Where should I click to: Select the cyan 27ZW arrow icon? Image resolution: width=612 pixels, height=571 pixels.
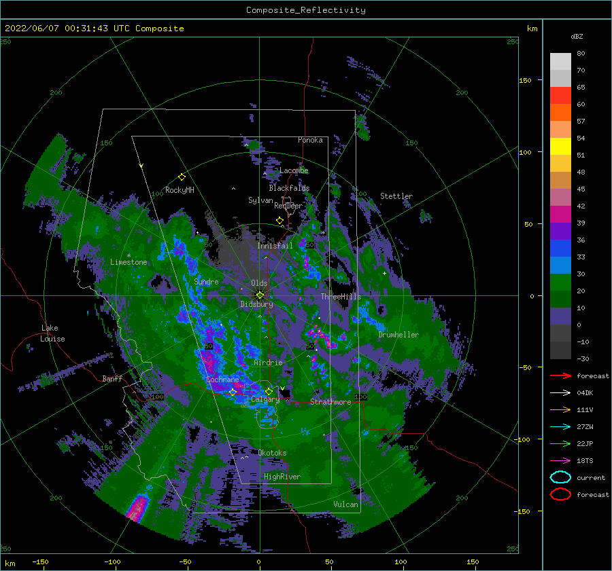(560, 427)
